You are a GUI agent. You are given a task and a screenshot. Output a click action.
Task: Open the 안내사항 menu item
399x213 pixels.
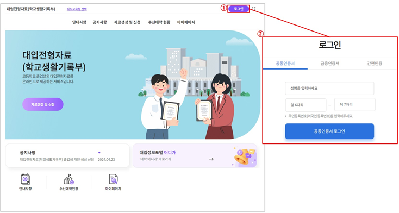[79, 22]
